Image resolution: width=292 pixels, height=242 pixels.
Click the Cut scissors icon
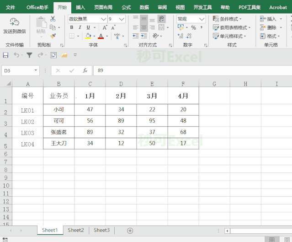(53, 19)
